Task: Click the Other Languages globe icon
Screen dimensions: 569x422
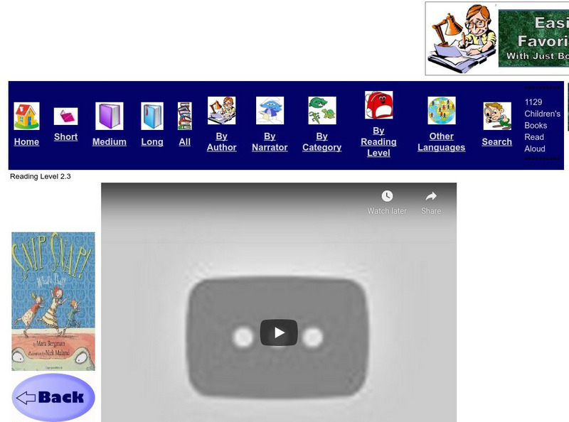Action: (441, 111)
